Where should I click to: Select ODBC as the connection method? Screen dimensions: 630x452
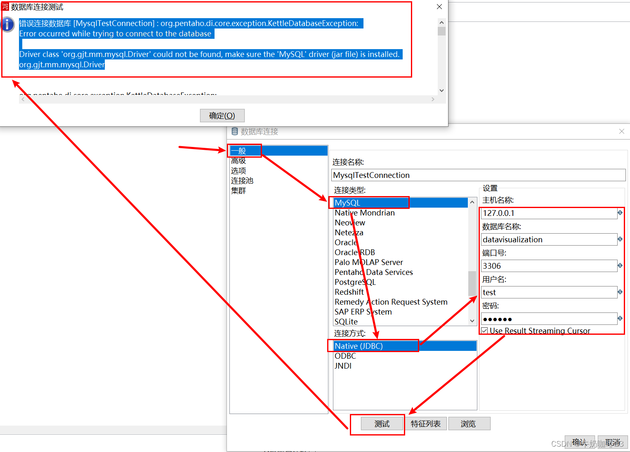[x=345, y=356]
